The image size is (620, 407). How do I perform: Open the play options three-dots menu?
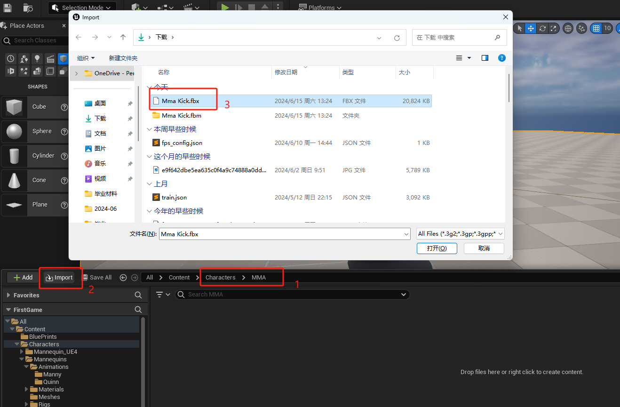pyautogui.click(x=278, y=8)
